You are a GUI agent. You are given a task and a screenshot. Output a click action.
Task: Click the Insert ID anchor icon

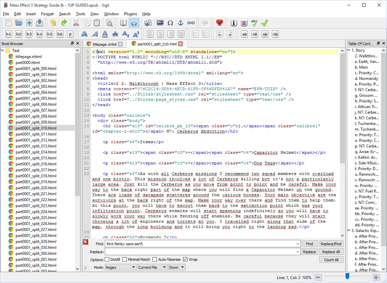pyautogui.click(x=180, y=23)
